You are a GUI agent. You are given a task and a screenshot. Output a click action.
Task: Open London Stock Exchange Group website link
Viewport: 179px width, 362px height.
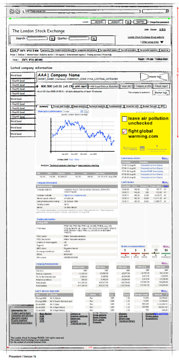[x=146, y=37]
